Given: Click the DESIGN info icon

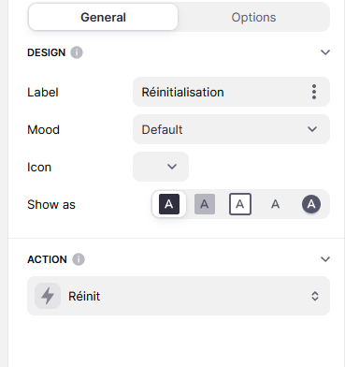Looking at the screenshot, I should coord(77,52).
